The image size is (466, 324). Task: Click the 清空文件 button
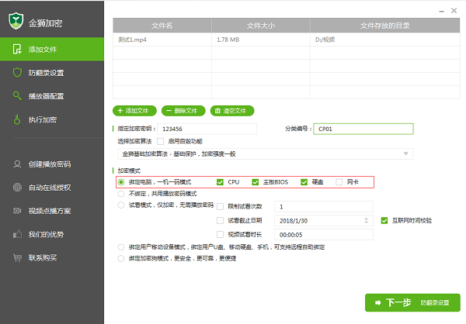232,111
